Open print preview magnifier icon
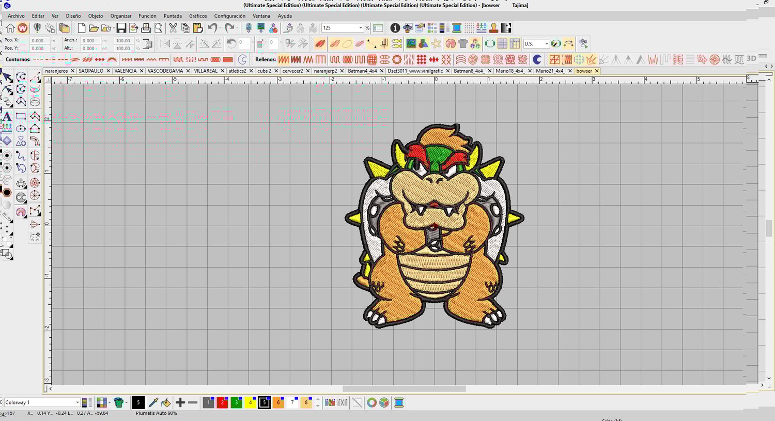 159,28
